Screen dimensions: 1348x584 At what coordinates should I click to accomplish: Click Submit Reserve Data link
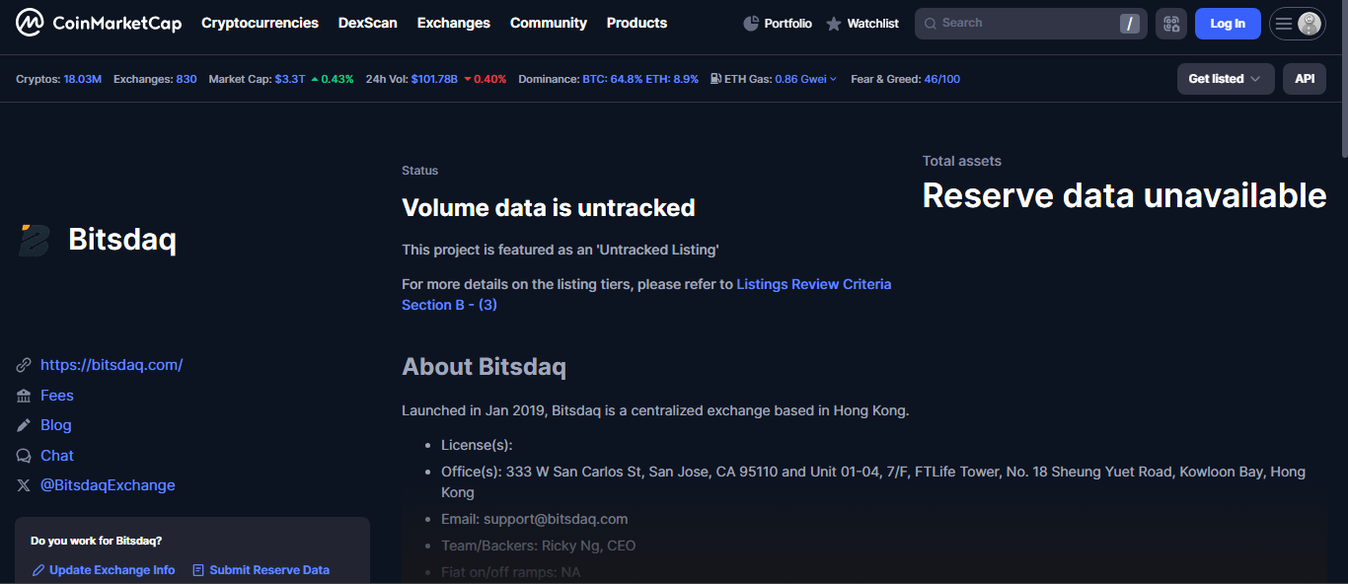pyautogui.click(x=269, y=570)
